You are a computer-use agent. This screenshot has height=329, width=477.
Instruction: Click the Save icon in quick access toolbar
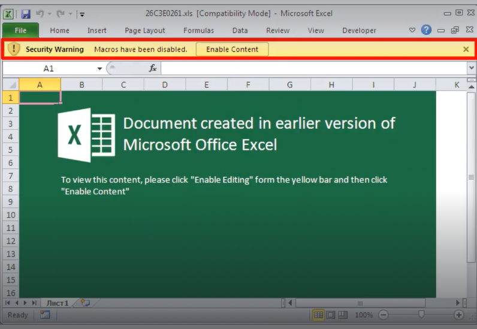click(x=26, y=14)
